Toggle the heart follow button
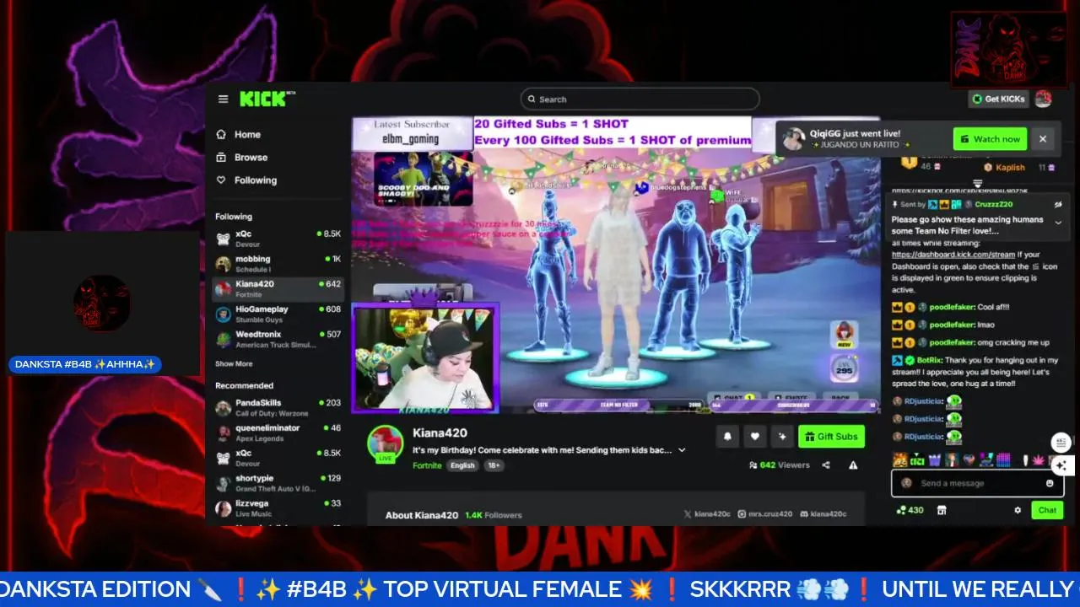This screenshot has height=607, width=1080. pos(755,436)
